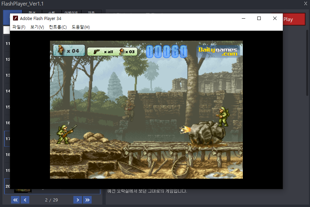Open the 파일(F) menu in Flash Player

19,27
